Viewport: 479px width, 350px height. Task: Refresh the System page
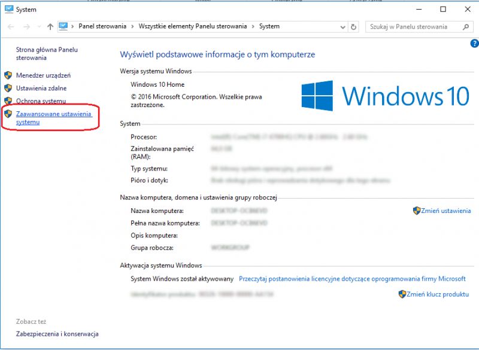click(353, 27)
